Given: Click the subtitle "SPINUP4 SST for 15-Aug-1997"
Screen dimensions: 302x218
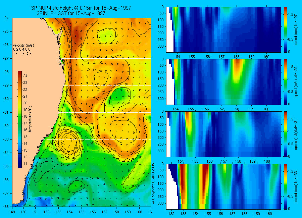Looking at the screenshot, I should (71, 13).
